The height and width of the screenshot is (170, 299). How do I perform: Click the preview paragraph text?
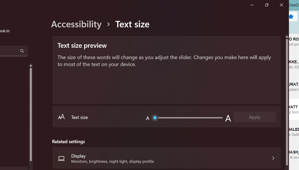pos(164,61)
